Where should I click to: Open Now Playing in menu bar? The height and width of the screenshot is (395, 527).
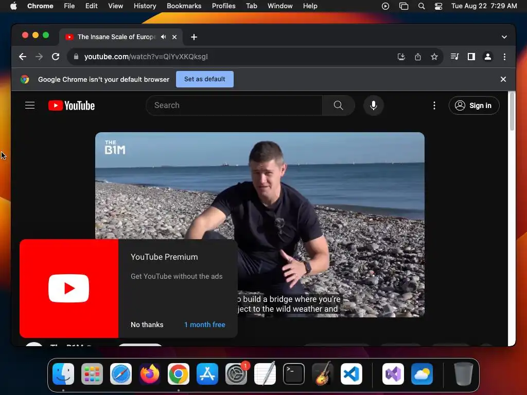click(385, 6)
